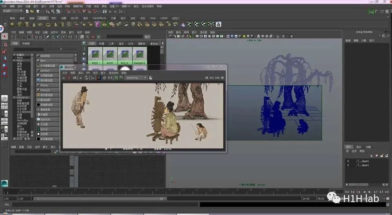The height and width of the screenshot is (215, 392).
Task: Click the purple cube shelf icon
Action: pyautogui.click(x=98, y=24)
